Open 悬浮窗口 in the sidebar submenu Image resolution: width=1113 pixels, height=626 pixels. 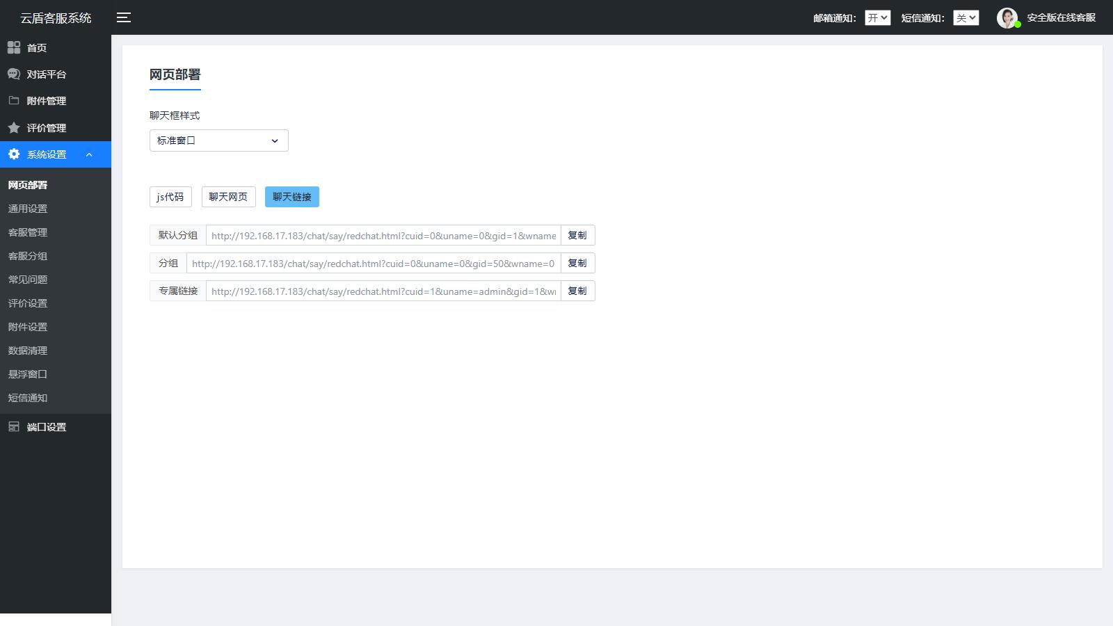pyautogui.click(x=28, y=374)
